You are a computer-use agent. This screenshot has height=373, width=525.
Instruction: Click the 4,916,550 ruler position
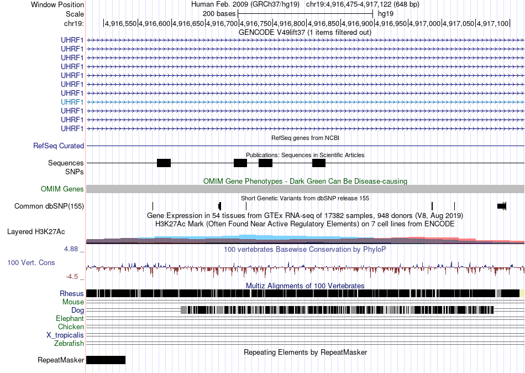click(121, 23)
